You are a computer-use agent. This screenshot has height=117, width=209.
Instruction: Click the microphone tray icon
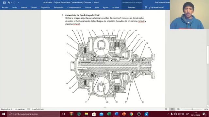click(x=172, y=114)
